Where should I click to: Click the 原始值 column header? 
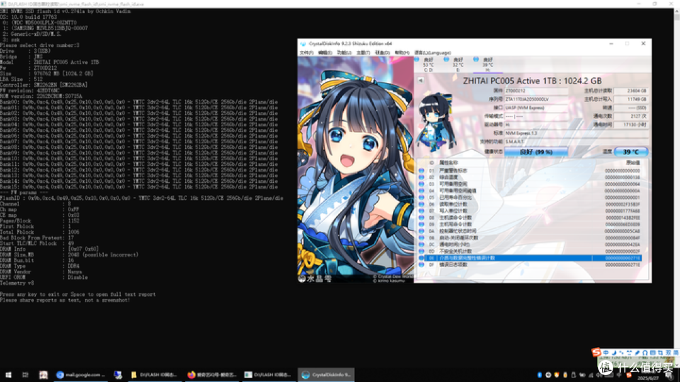click(633, 163)
